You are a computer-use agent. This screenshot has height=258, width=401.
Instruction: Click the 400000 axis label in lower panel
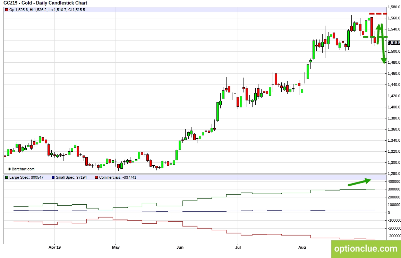(x=394, y=181)
